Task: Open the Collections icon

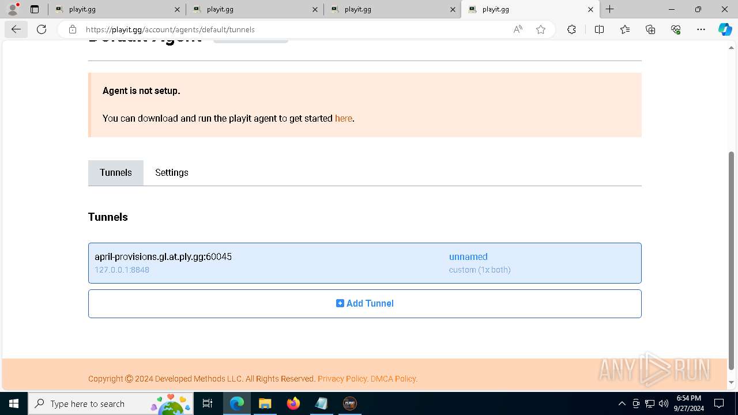Action: [650, 29]
